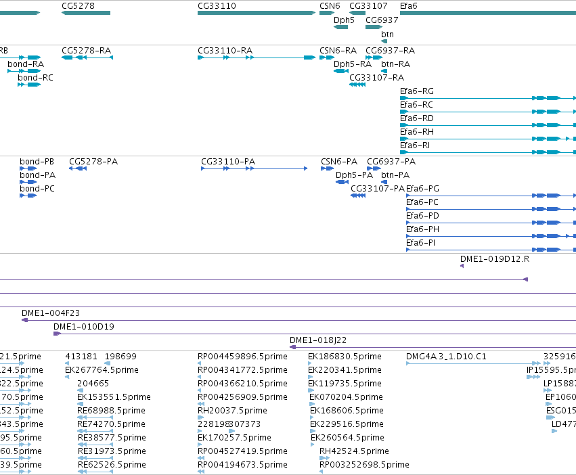Click the CG6937-RA transcript label

pos(390,50)
